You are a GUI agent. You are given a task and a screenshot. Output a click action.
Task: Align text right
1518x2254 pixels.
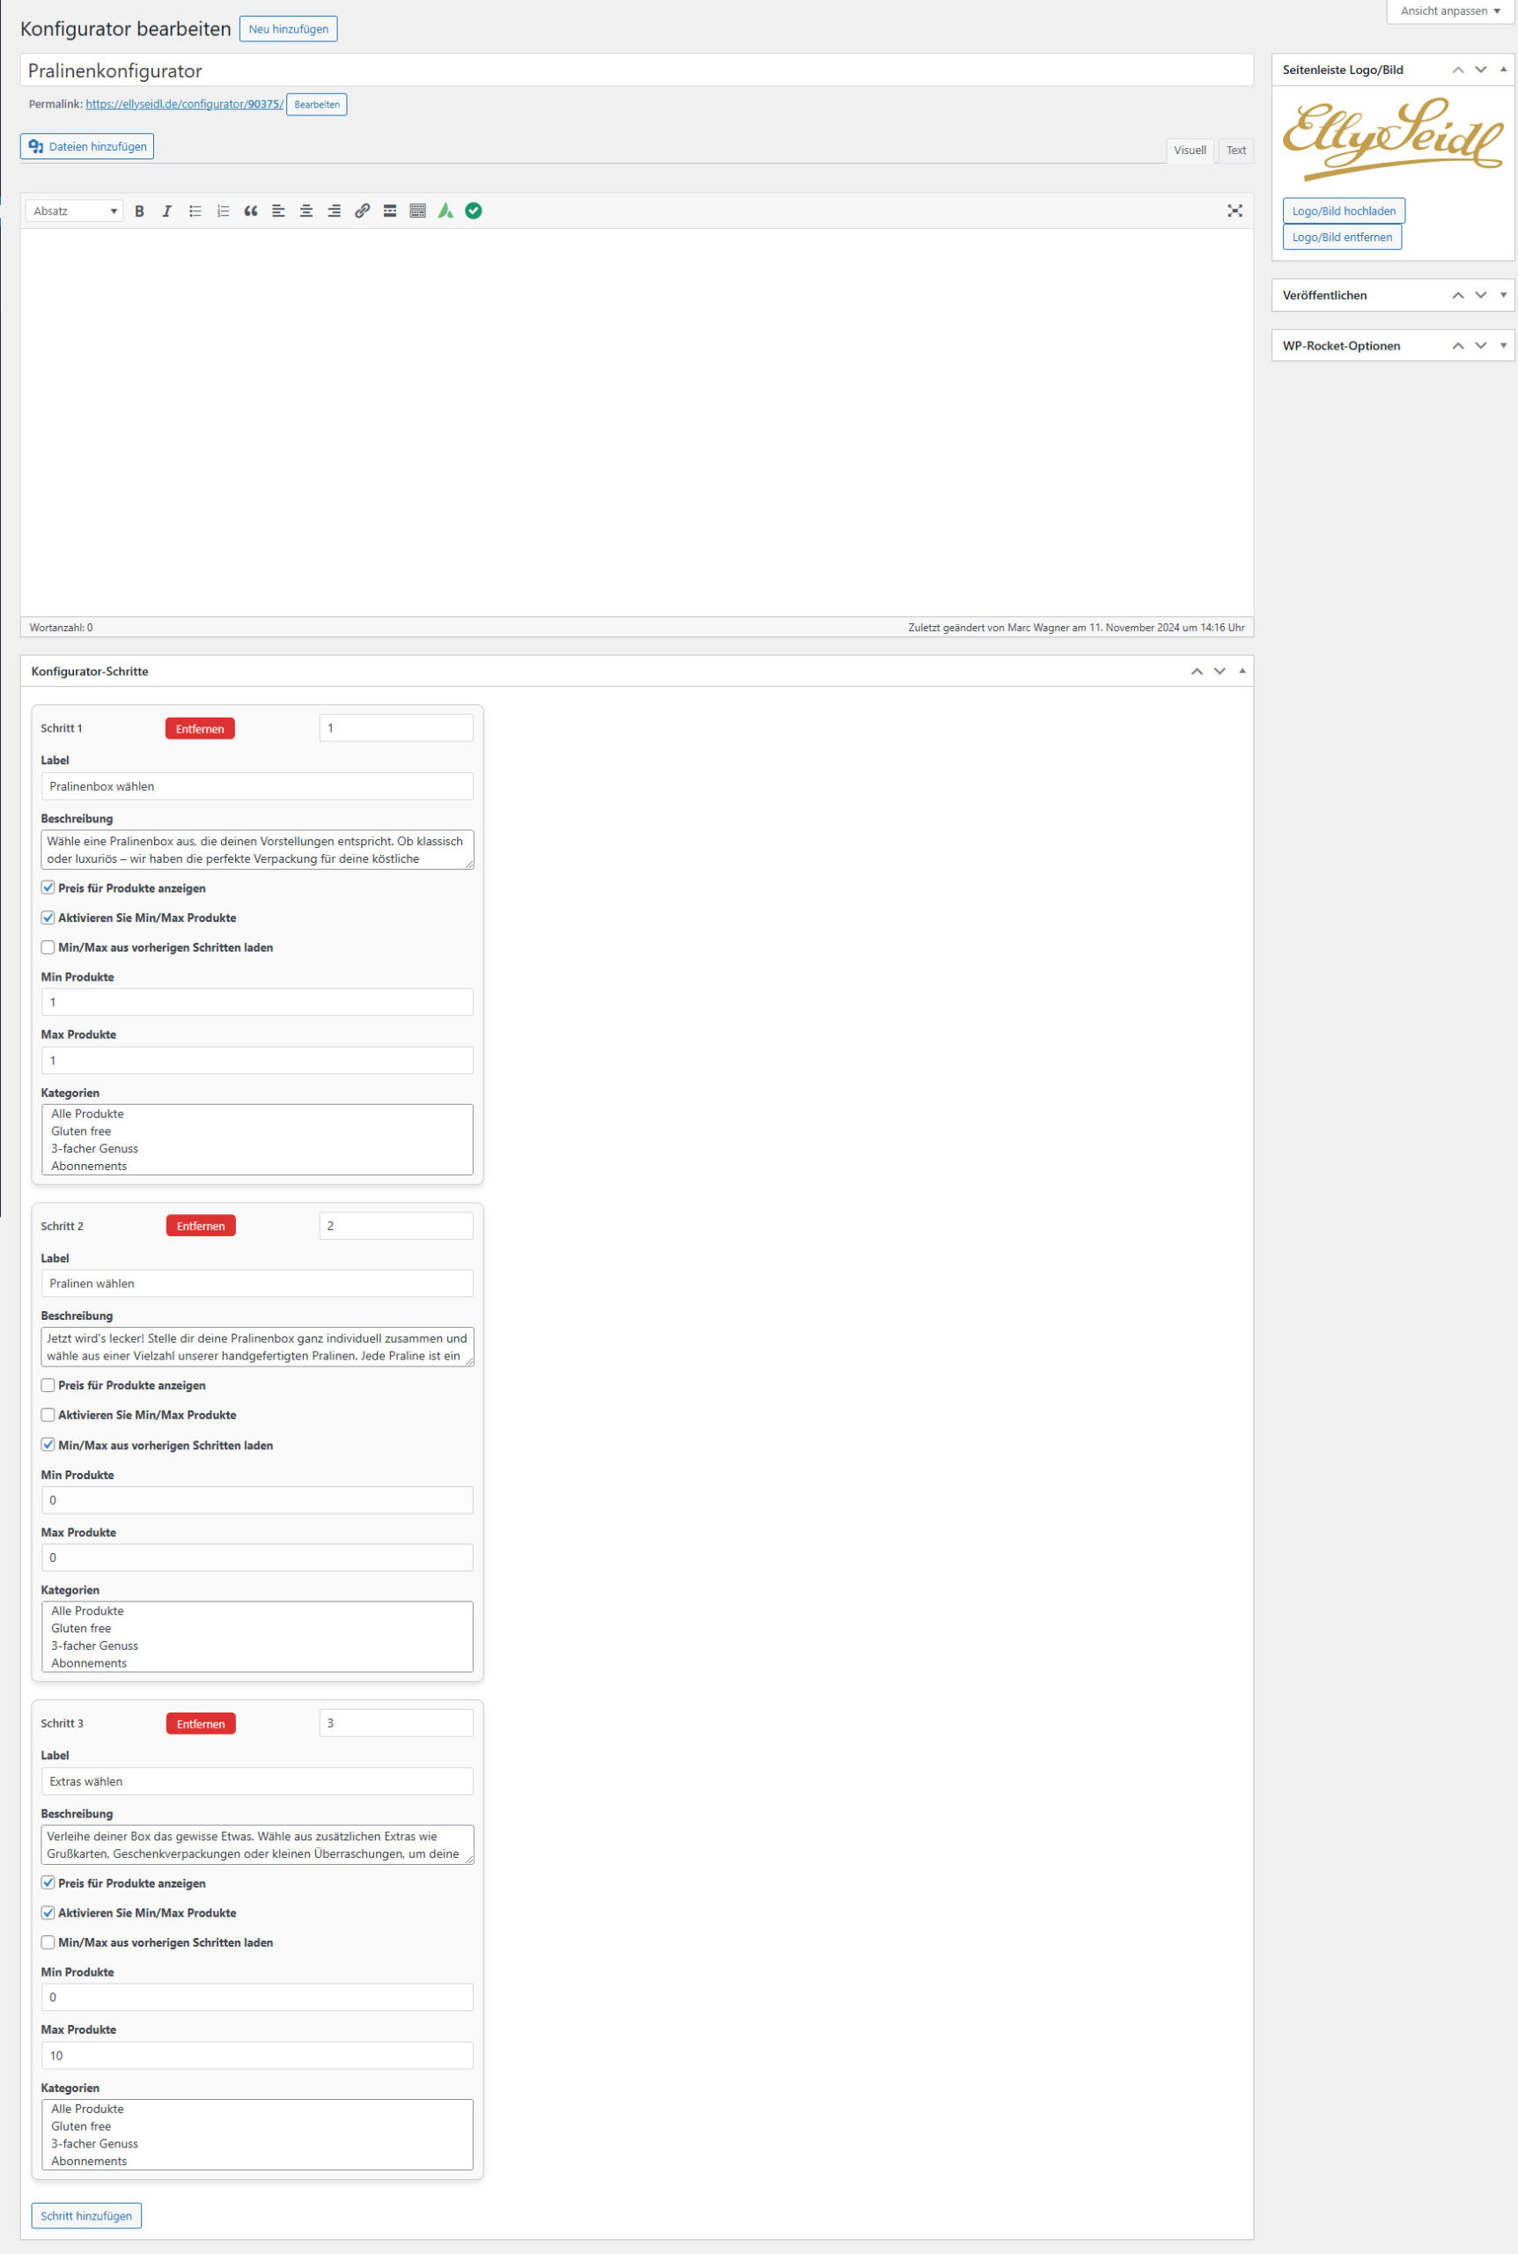click(x=334, y=211)
